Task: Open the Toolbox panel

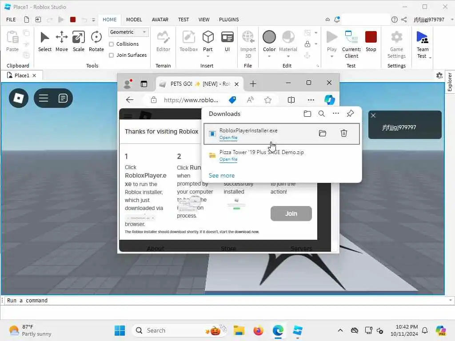Action: pyautogui.click(x=188, y=41)
